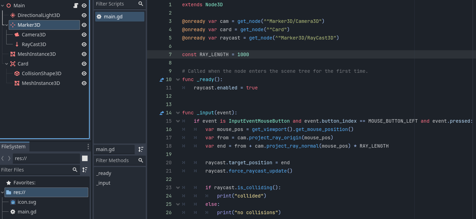
Task: Switch to the FileSystem tab
Action: [14, 147]
